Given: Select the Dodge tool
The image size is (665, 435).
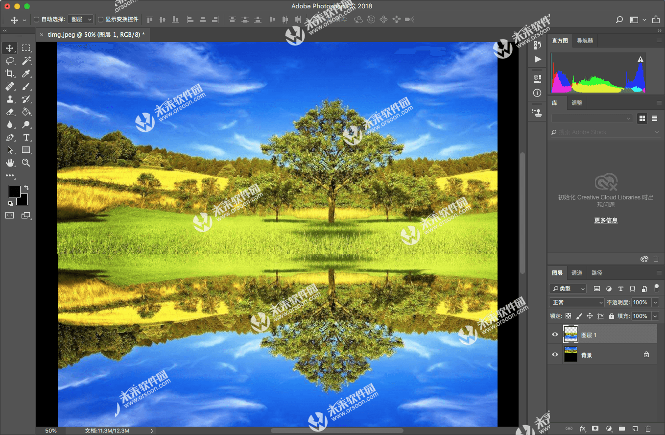Looking at the screenshot, I should click(26, 124).
